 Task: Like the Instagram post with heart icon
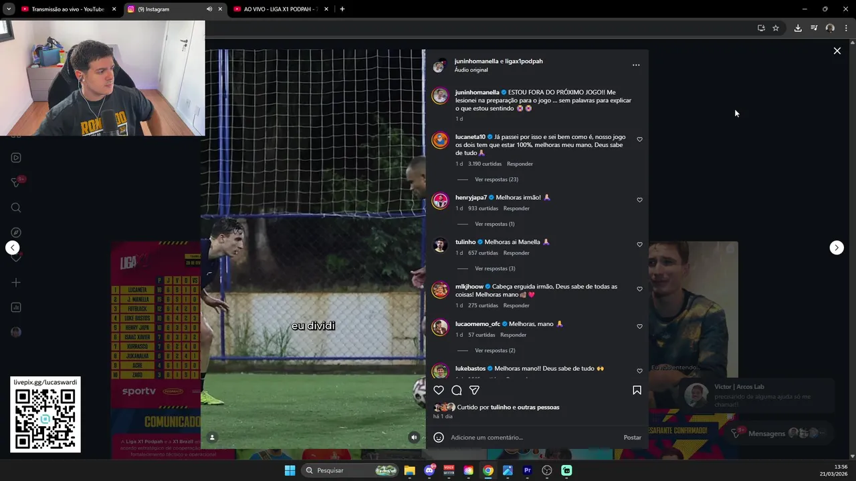tap(439, 390)
